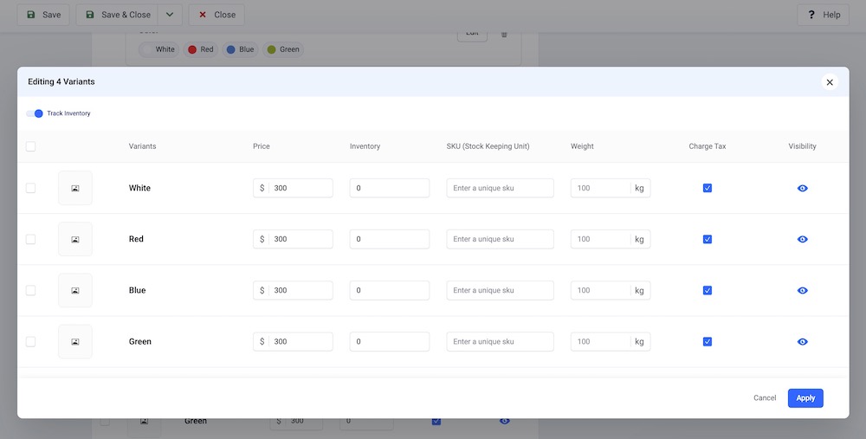The image size is (866, 439).
Task: Tick the select-all variants header checkbox
Action: point(31,146)
